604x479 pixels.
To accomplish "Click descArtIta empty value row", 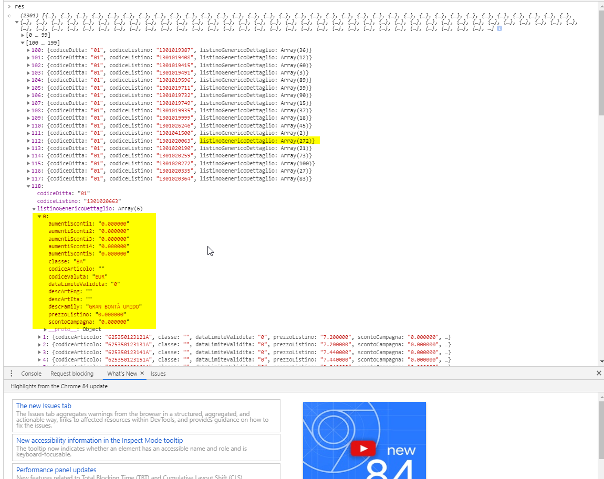I will tap(70, 300).
